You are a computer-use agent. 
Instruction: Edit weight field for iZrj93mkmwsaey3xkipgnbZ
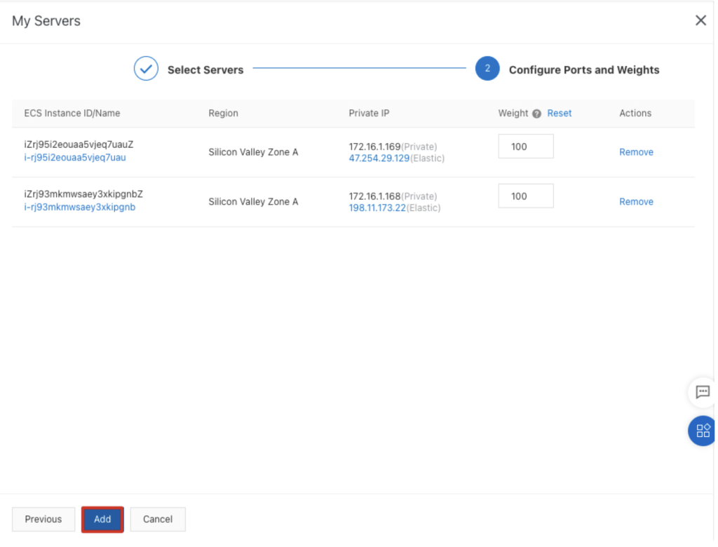pyautogui.click(x=526, y=196)
